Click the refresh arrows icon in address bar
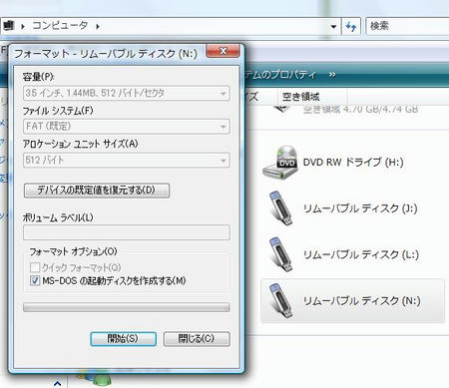The width and height of the screenshot is (449, 388). (351, 26)
